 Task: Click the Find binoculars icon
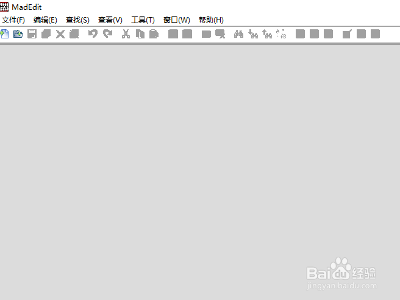[239, 34]
